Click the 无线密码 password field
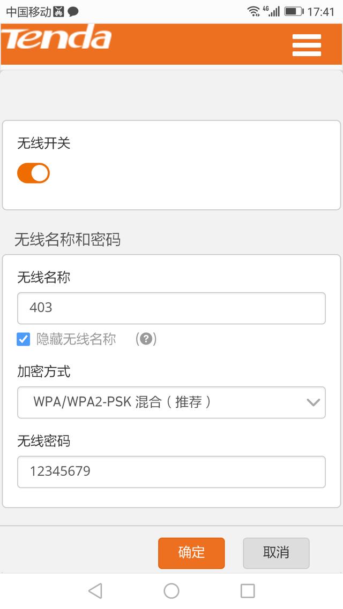Screen dimensions: 343x609 pos(171,471)
